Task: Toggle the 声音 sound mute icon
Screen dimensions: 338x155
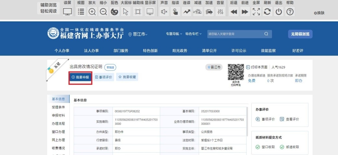Action: (164, 11)
